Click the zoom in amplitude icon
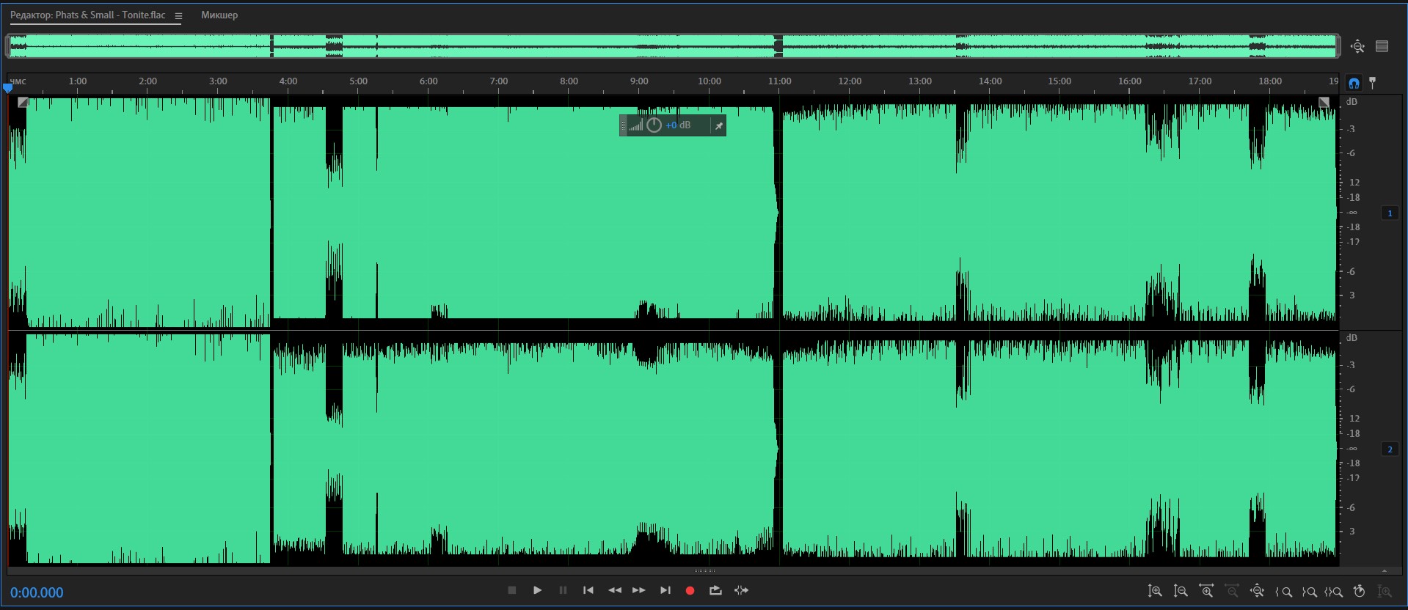The height and width of the screenshot is (610, 1408). coord(1155,591)
